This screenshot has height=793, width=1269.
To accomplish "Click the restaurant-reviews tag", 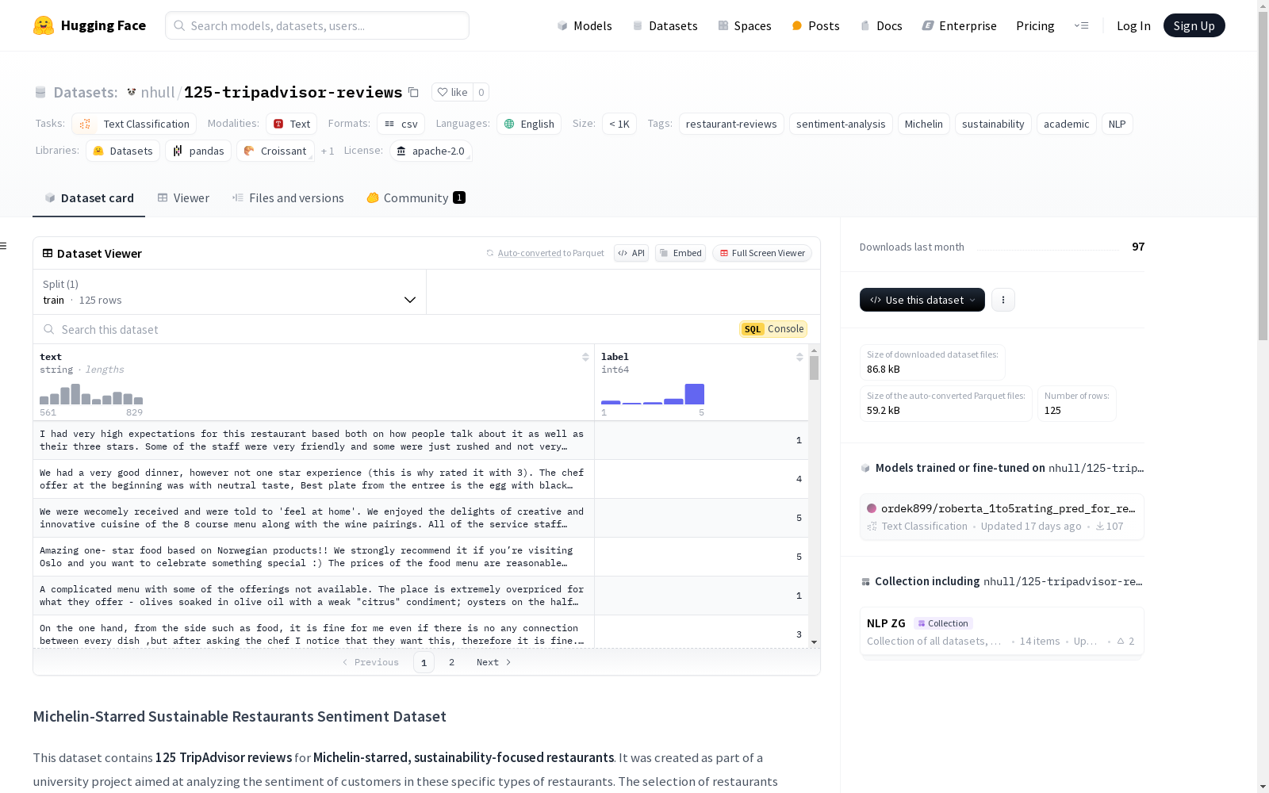I will click(731, 124).
